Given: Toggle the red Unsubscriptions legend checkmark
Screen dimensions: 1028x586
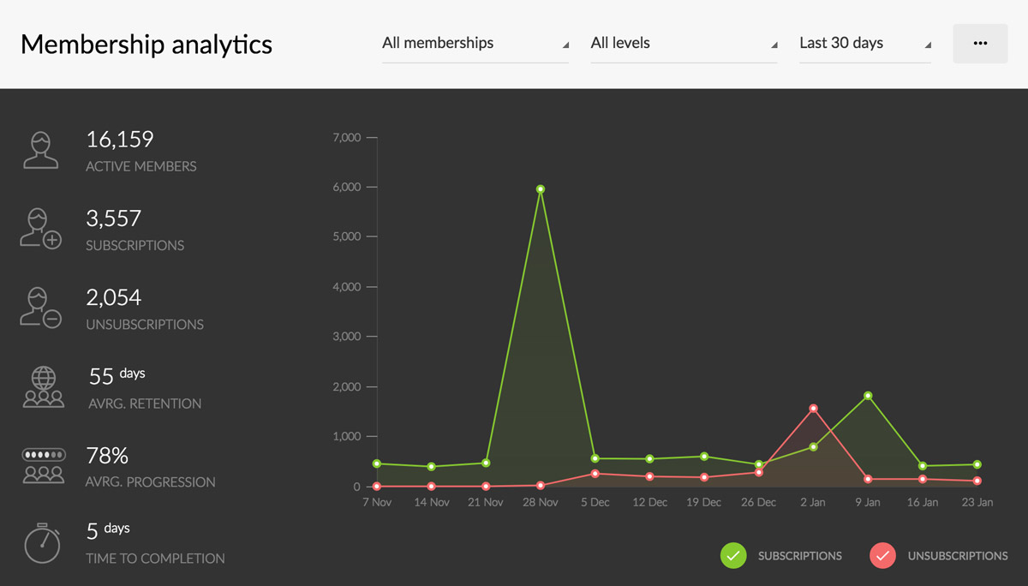Looking at the screenshot, I should (x=882, y=556).
